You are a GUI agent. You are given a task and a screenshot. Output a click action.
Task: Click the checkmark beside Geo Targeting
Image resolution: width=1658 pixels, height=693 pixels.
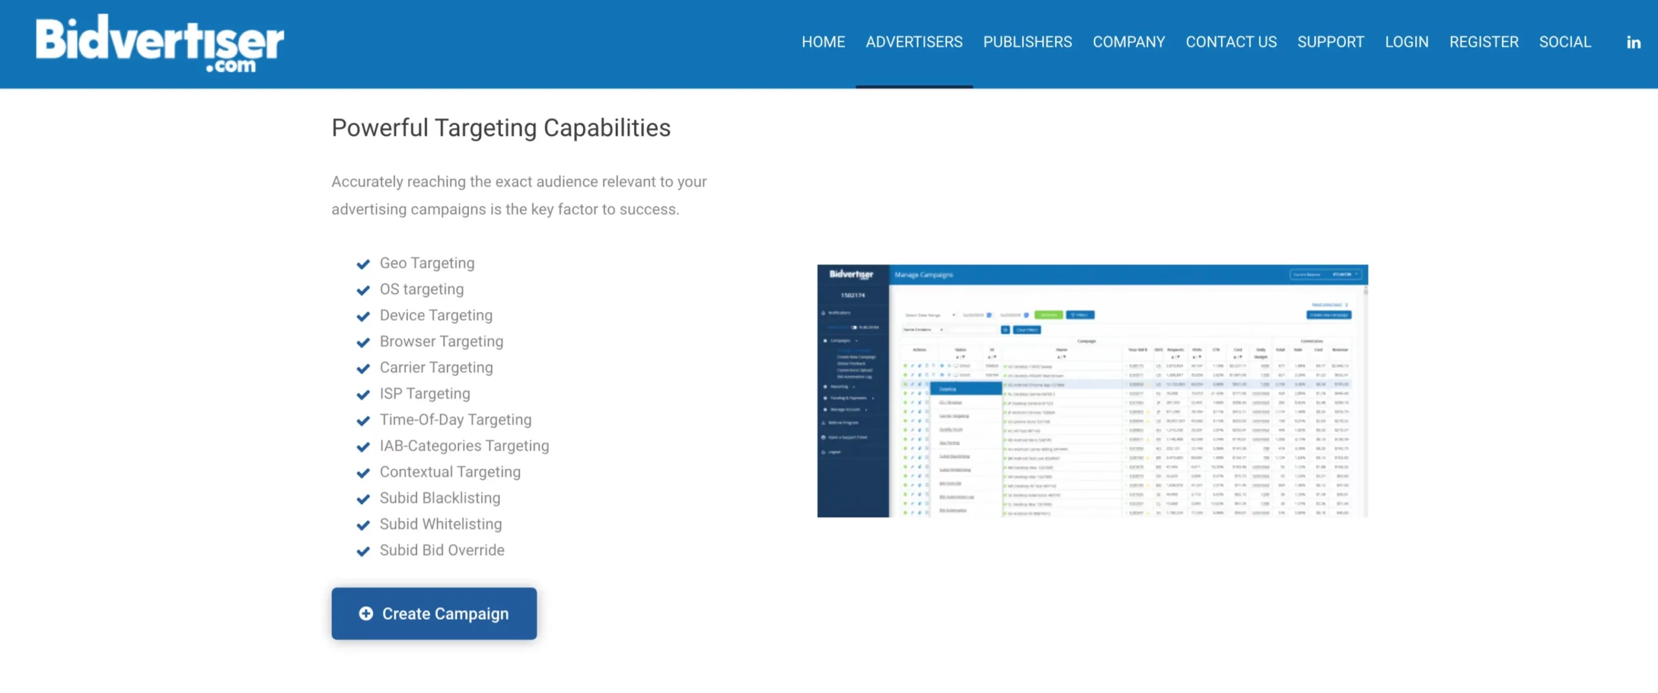click(x=363, y=264)
